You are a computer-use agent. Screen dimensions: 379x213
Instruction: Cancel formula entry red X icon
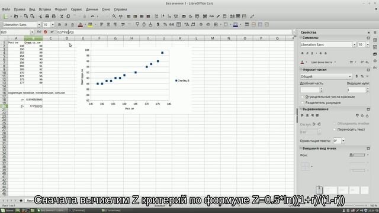pos(46,32)
